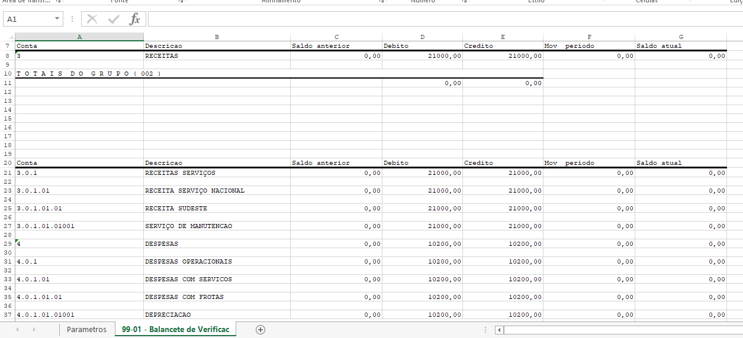
Task: Select row 37 header
Action: (x=8, y=314)
